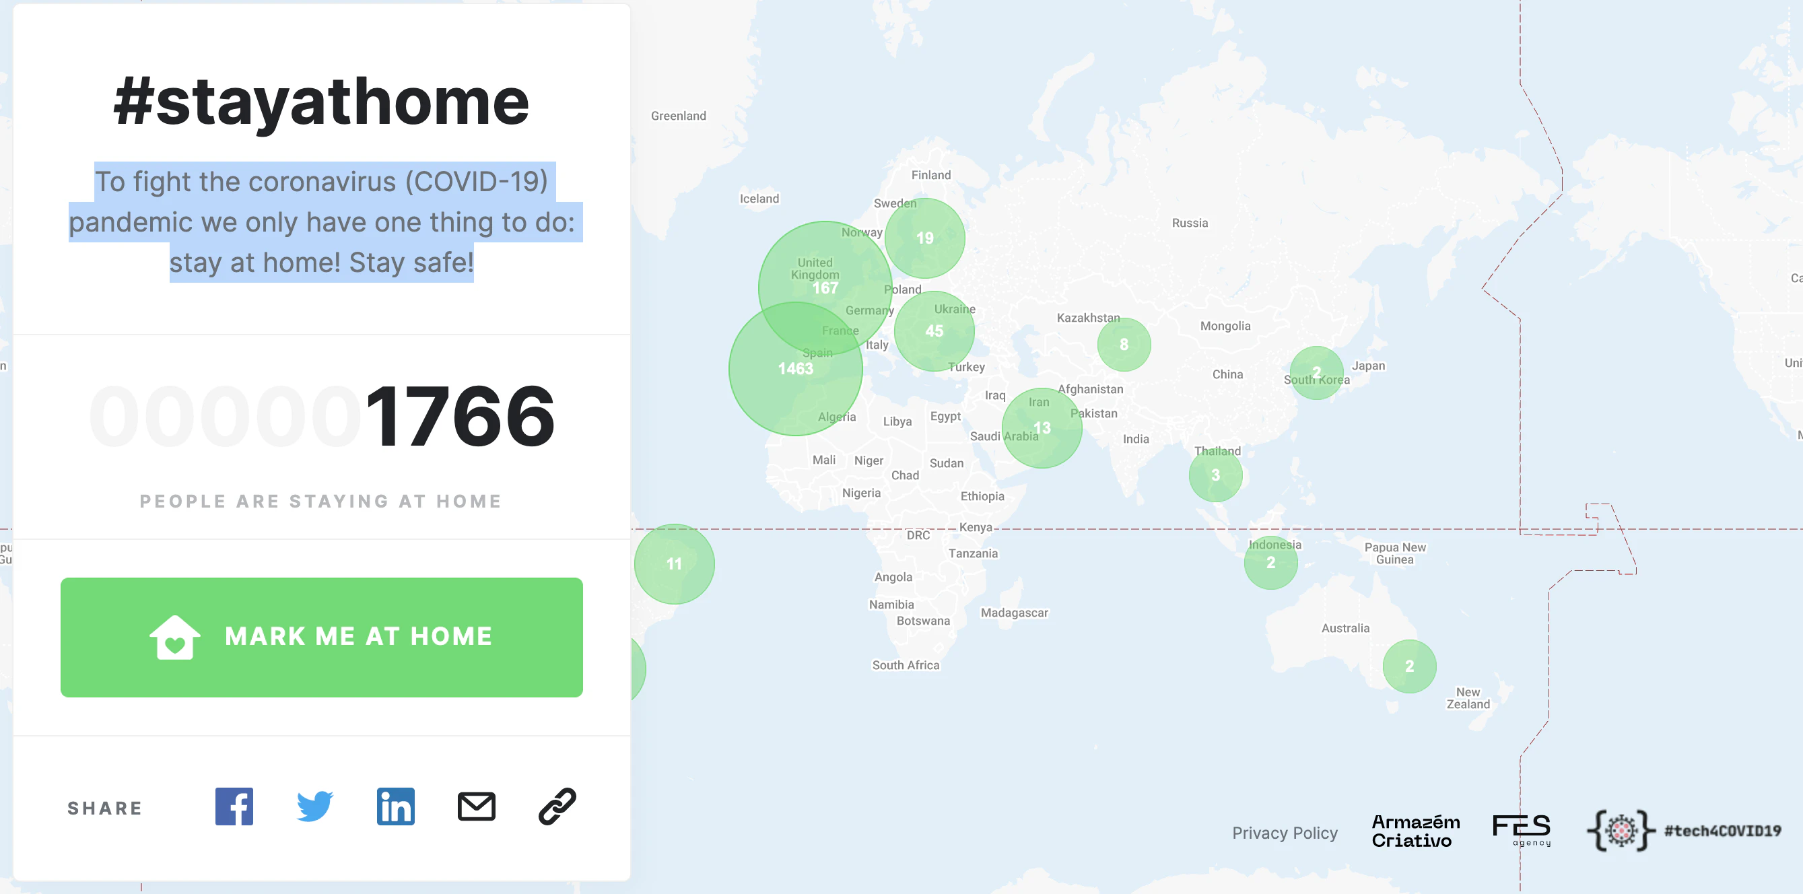
Task: Open the #tech4COVID19 virus logo
Action: pos(1621,831)
